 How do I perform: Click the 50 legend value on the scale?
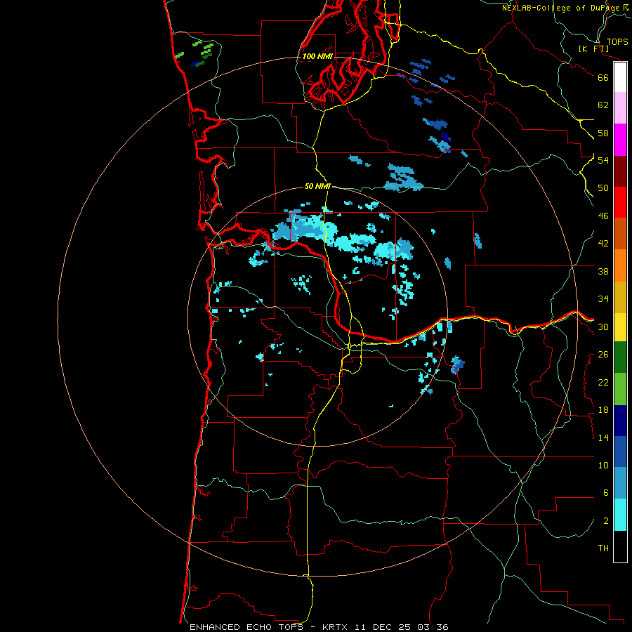pos(603,188)
